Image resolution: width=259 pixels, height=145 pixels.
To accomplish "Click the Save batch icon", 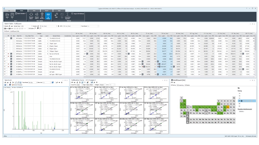I will [x=12, y=15].
